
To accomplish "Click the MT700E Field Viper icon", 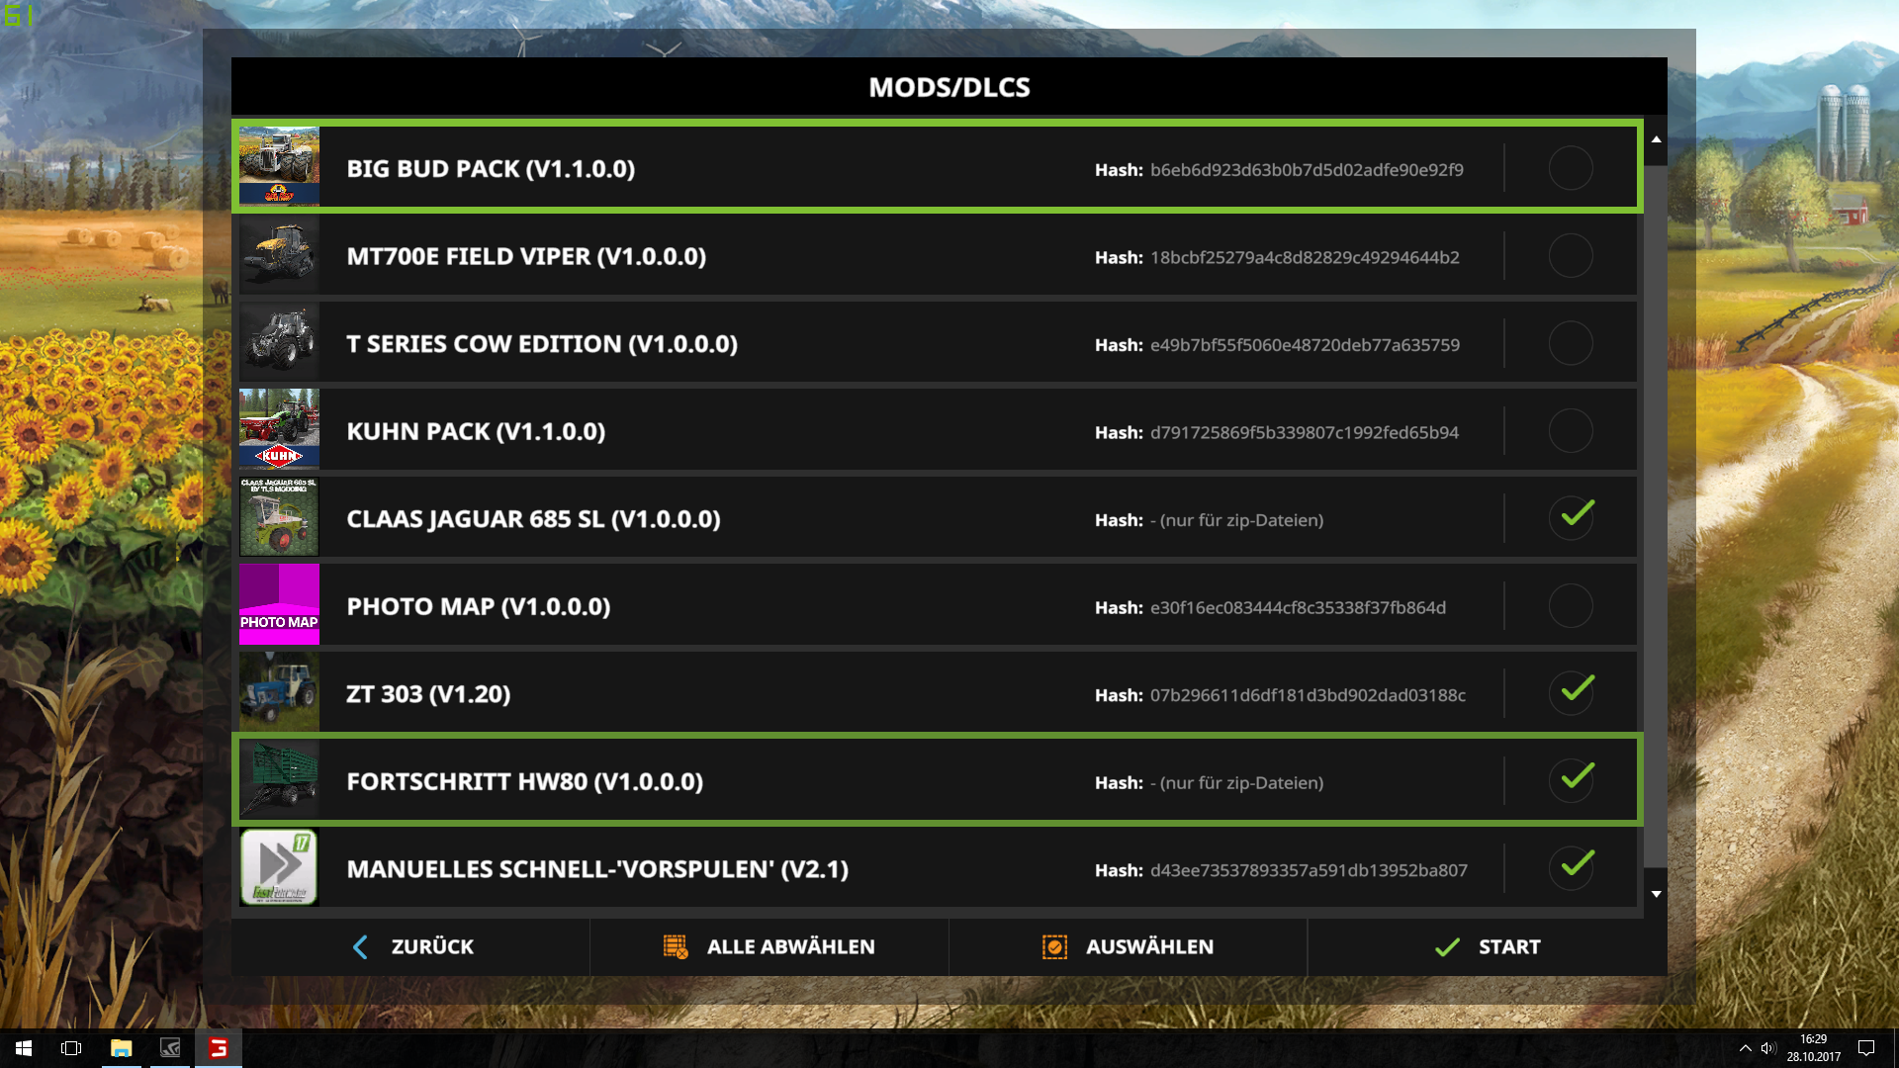I will (x=279, y=254).
